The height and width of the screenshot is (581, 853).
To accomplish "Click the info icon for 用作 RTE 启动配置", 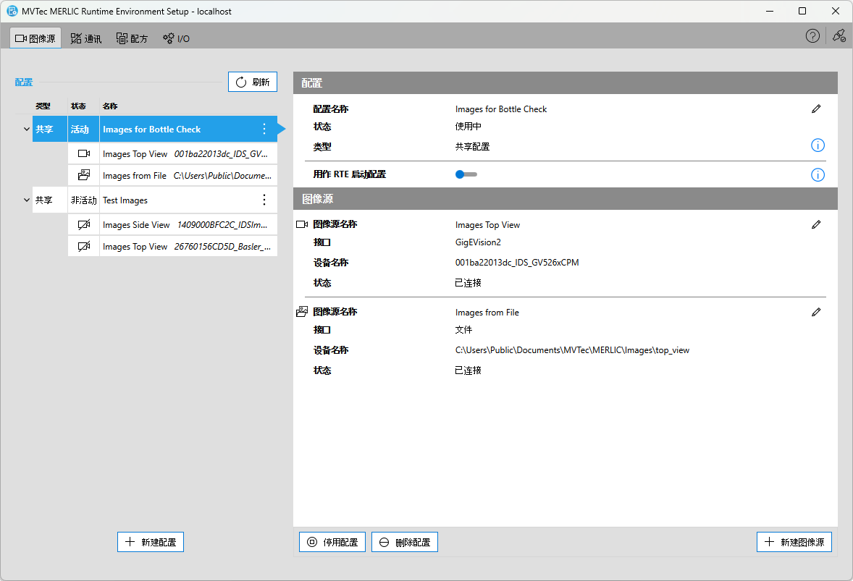I will (x=818, y=174).
